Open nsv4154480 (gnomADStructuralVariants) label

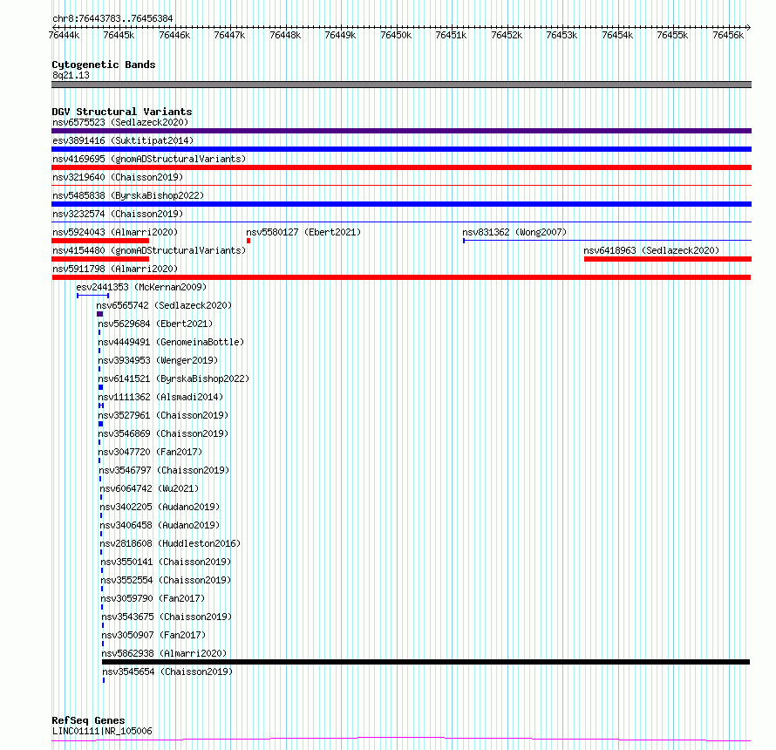coord(149,250)
